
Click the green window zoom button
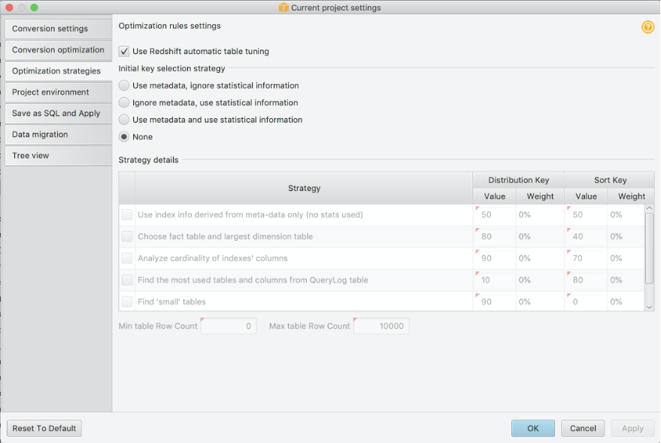pos(34,8)
